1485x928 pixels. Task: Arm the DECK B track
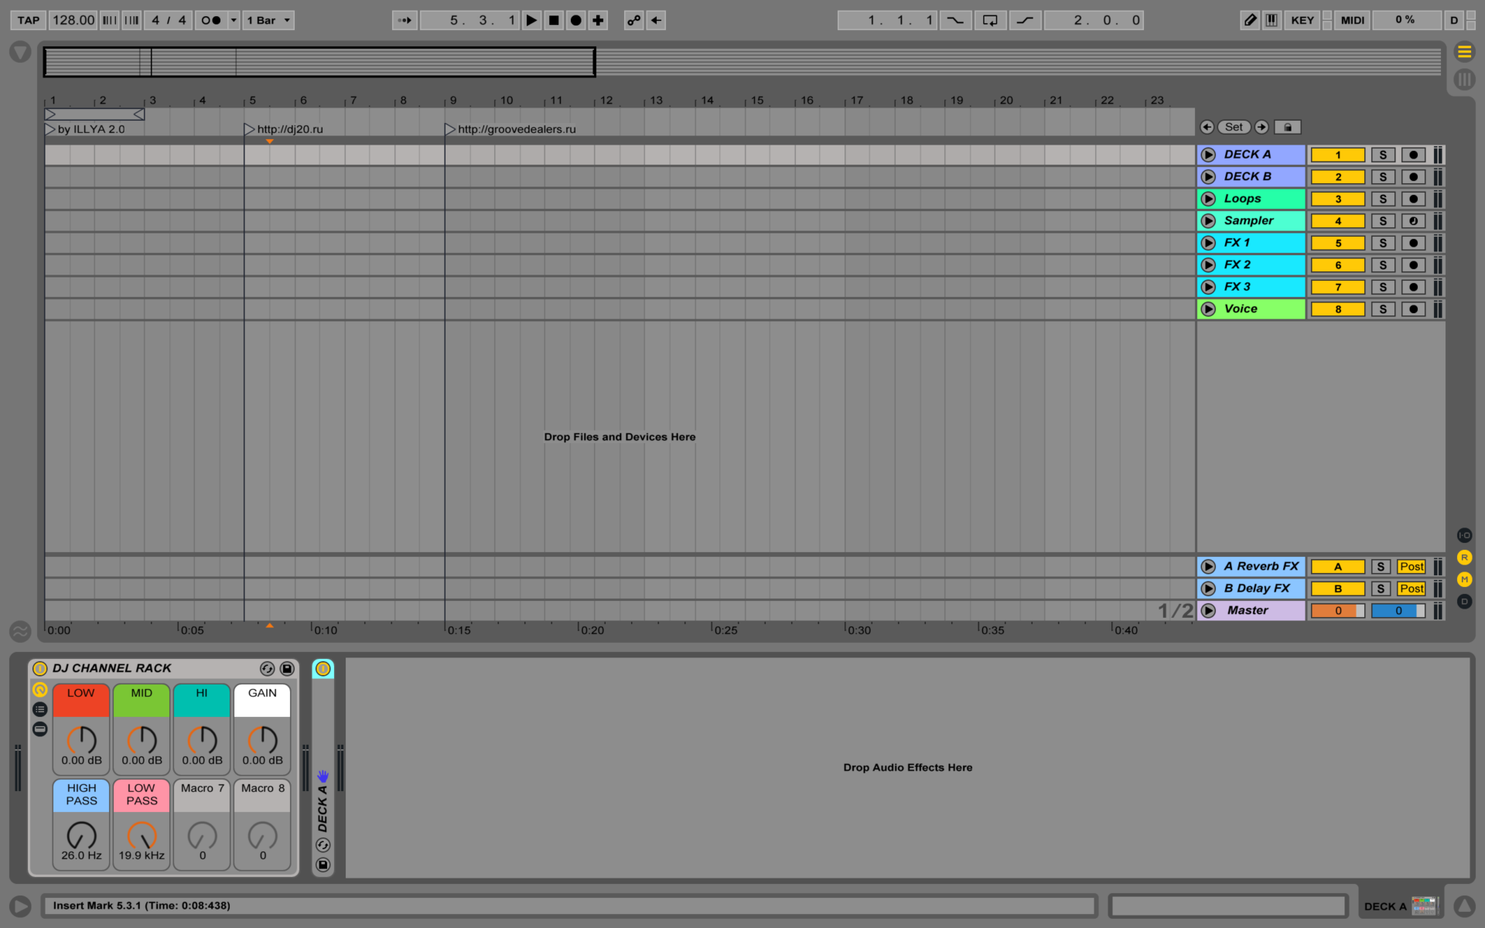(x=1413, y=177)
